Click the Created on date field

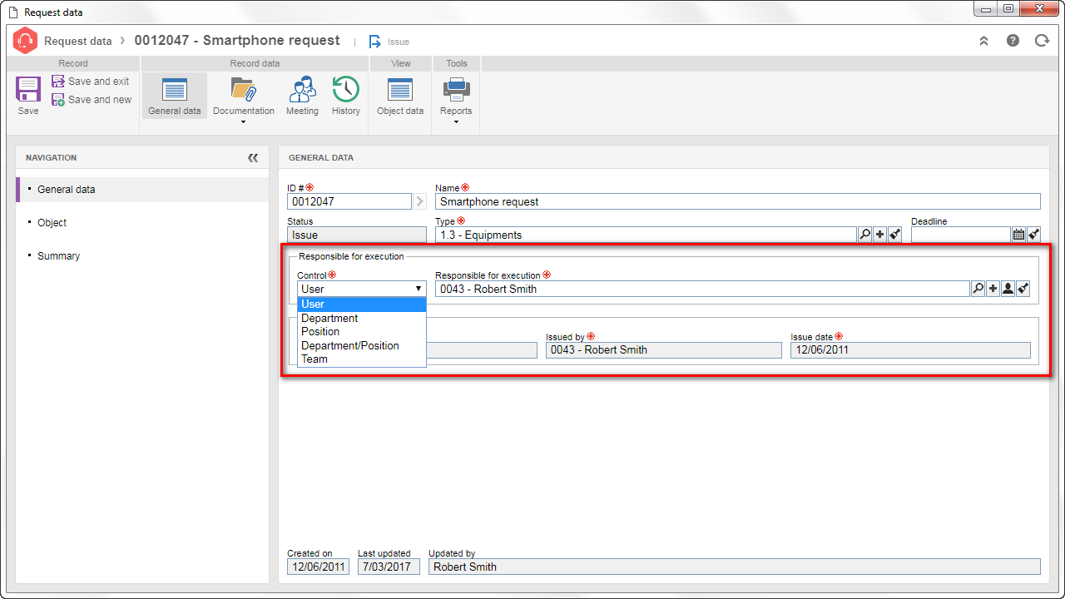pyautogui.click(x=318, y=567)
